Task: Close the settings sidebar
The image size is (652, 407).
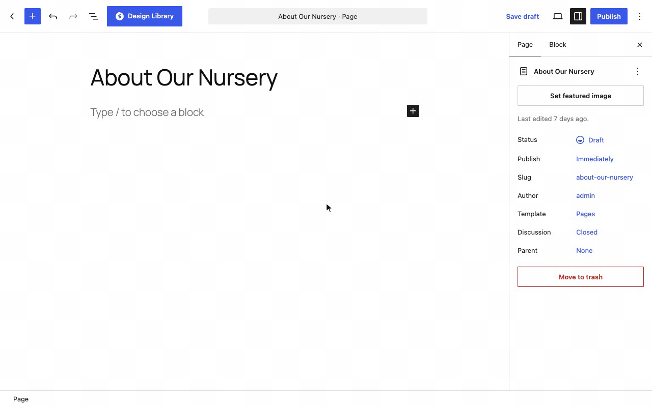Action: (x=640, y=45)
